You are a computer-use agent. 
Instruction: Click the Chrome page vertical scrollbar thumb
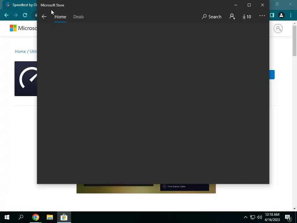pyautogui.click(x=294, y=41)
